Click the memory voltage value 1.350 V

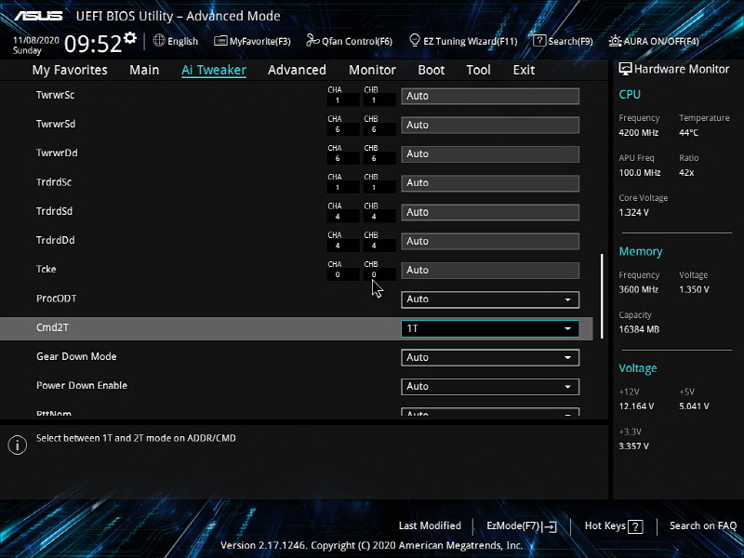pos(694,289)
